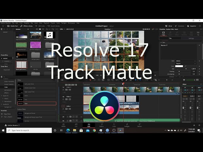The width and height of the screenshot is (203, 152).
Task: Select the Audio tab icon in Inspector
Action: click(170, 33)
